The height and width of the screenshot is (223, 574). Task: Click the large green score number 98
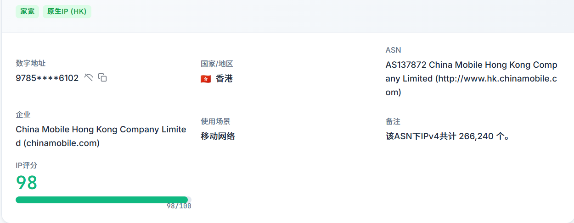click(x=27, y=183)
